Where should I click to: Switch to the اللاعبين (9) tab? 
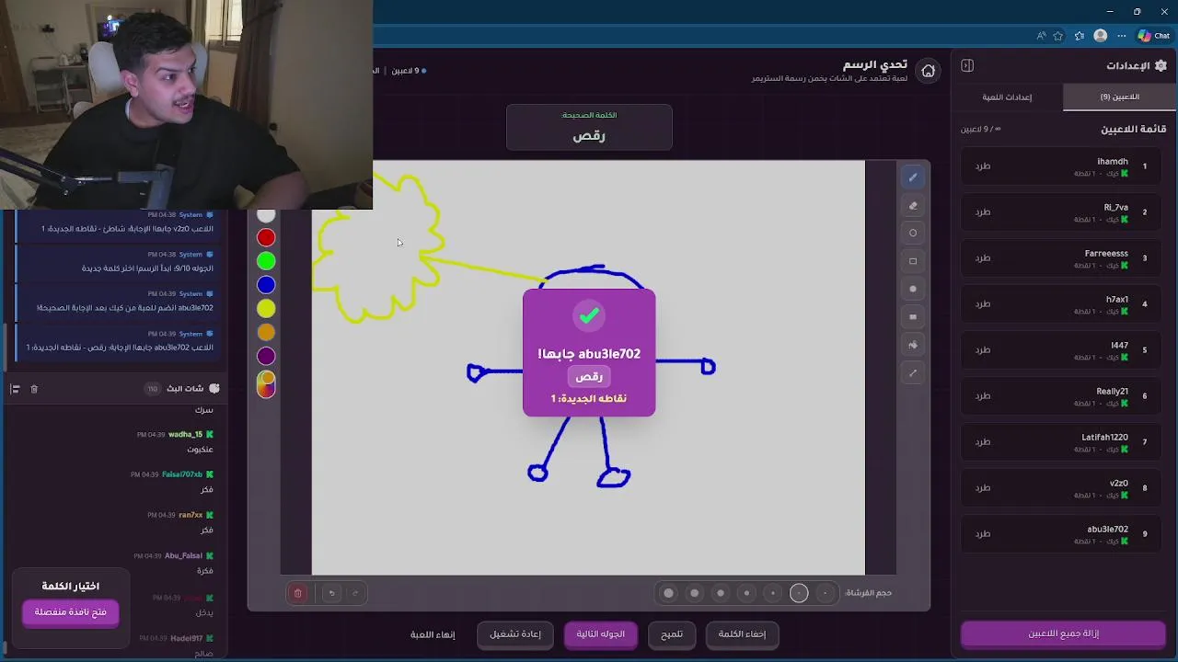pyautogui.click(x=1119, y=97)
